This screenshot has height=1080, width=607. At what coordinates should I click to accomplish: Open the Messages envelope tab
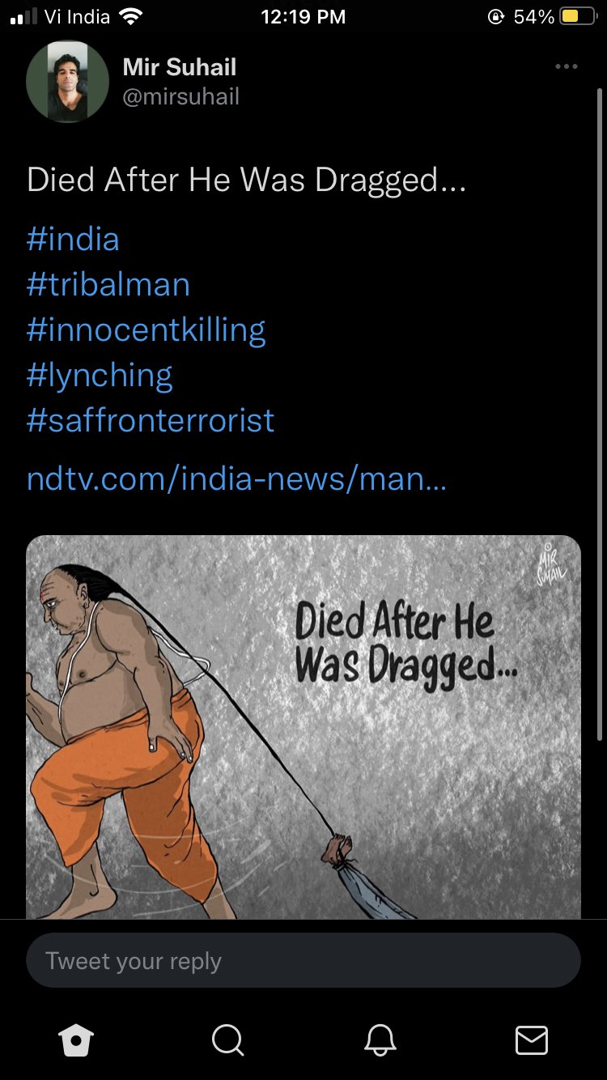532,1040
